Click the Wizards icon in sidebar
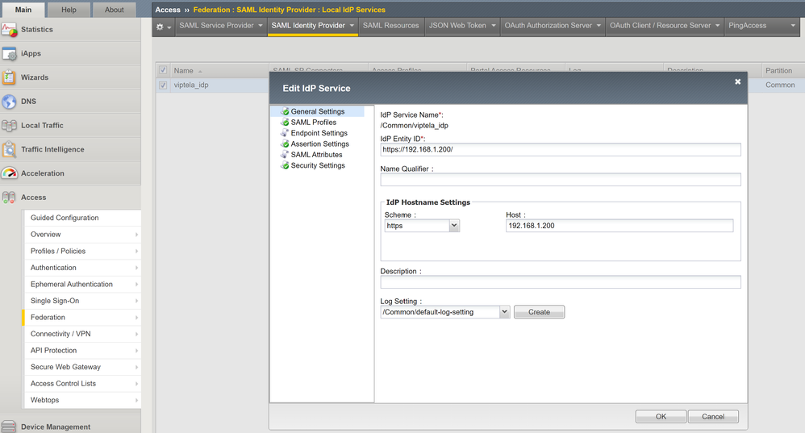 click(x=10, y=78)
